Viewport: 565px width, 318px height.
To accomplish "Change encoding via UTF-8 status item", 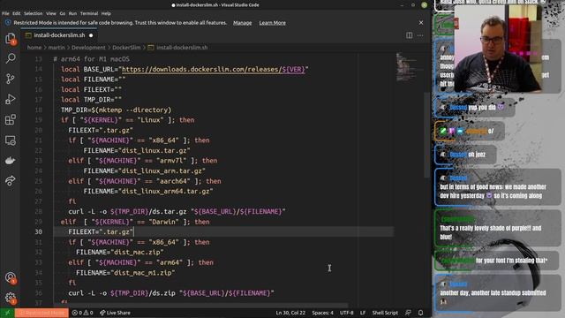I will click(x=347, y=313).
